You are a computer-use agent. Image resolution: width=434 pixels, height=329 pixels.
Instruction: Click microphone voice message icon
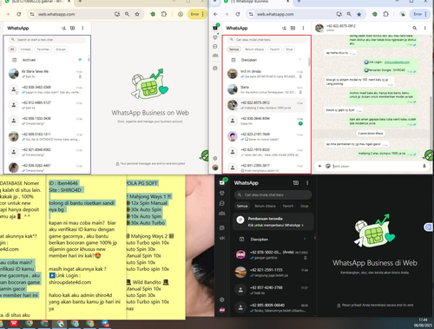[424, 166]
